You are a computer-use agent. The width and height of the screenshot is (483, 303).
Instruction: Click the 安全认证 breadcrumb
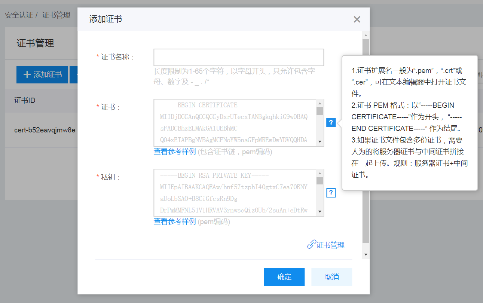point(19,15)
